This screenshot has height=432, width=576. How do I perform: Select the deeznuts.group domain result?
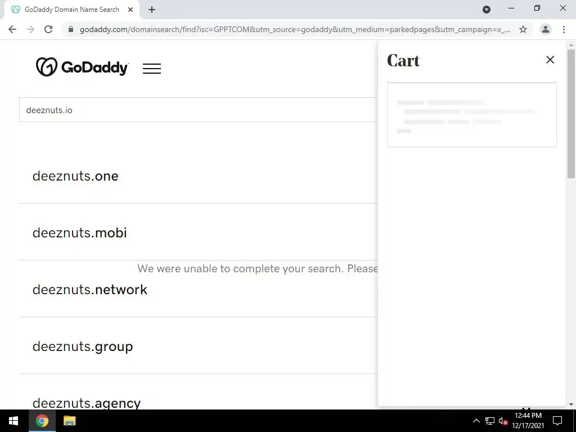click(83, 346)
